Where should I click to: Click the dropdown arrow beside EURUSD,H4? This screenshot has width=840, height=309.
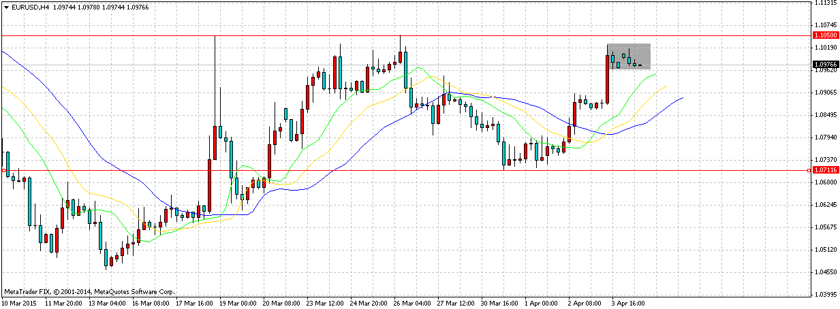pos(6,7)
